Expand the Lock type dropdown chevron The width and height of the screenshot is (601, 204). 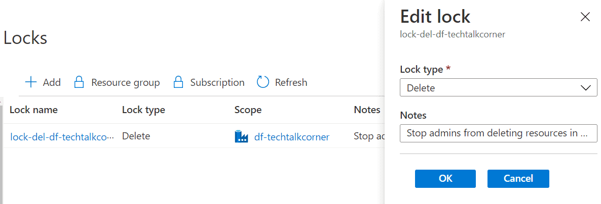pos(586,88)
